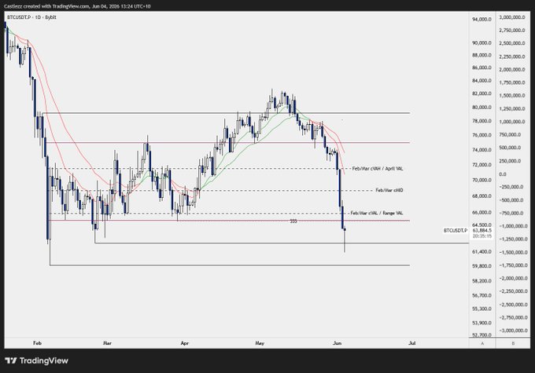Screen dimensions: 535x373
Task: Click the 500,000.0 label on right axis
Action: pos(510,148)
